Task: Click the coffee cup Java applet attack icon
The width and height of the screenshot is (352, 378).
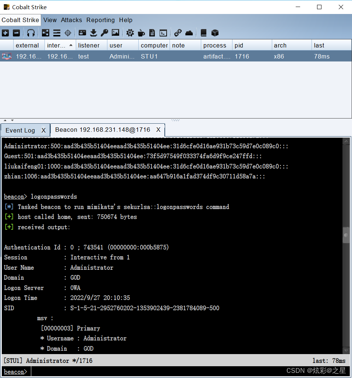Action: (x=141, y=33)
